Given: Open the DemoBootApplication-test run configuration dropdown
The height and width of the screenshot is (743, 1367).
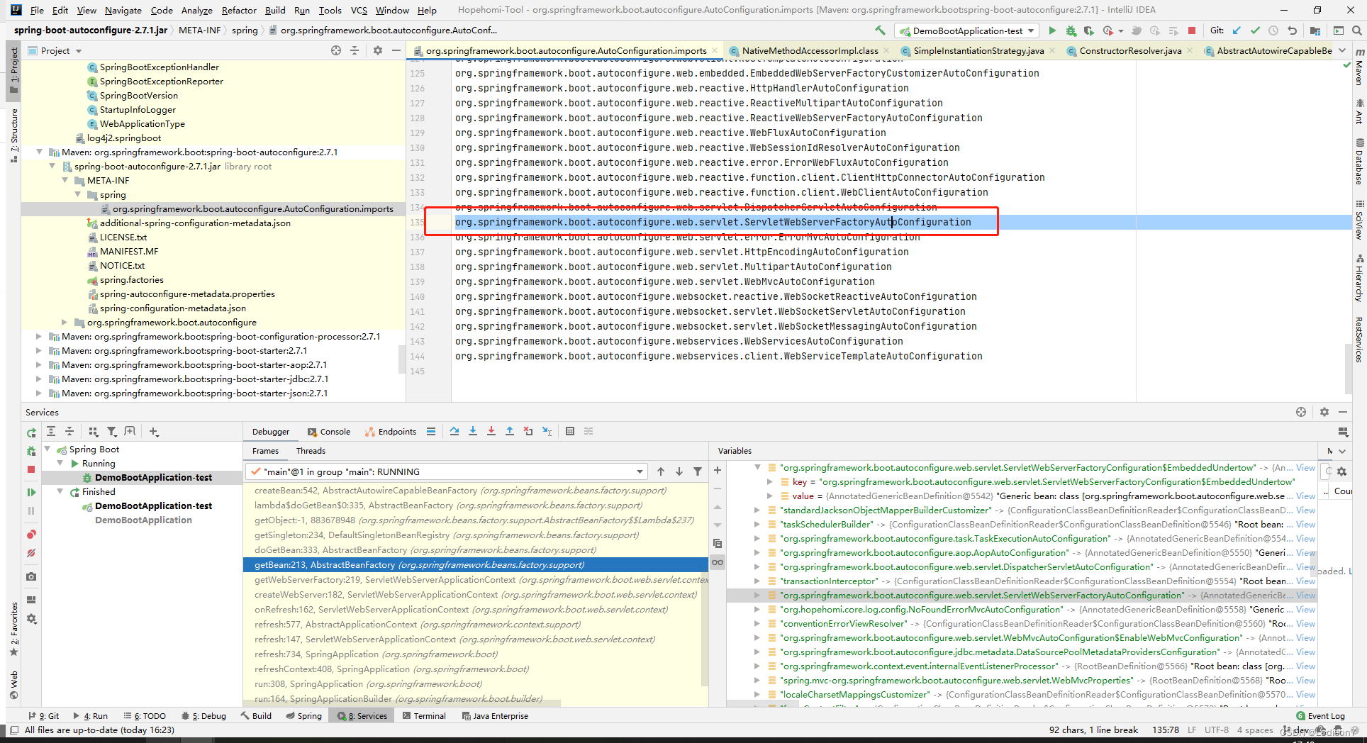Looking at the screenshot, I should (968, 30).
